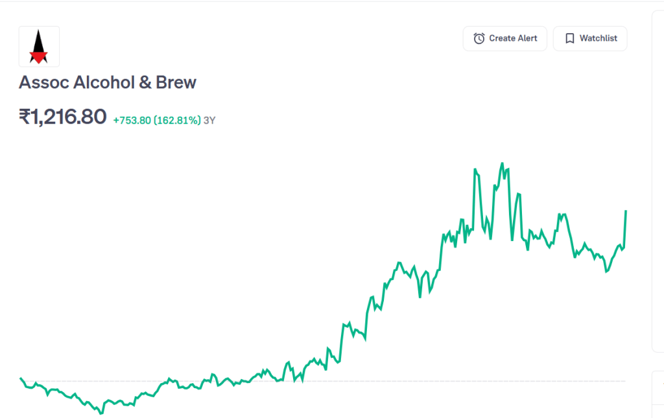This screenshot has width=664, height=418.
Task: Click the partially visible upper right side panel
Action: (658, 181)
